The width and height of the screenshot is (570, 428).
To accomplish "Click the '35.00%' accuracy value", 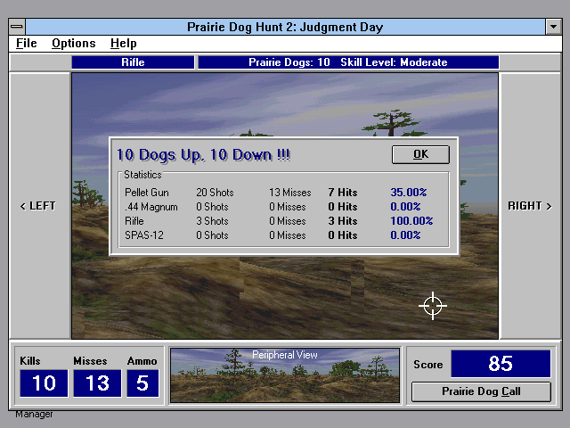I will tap(409, 193).
